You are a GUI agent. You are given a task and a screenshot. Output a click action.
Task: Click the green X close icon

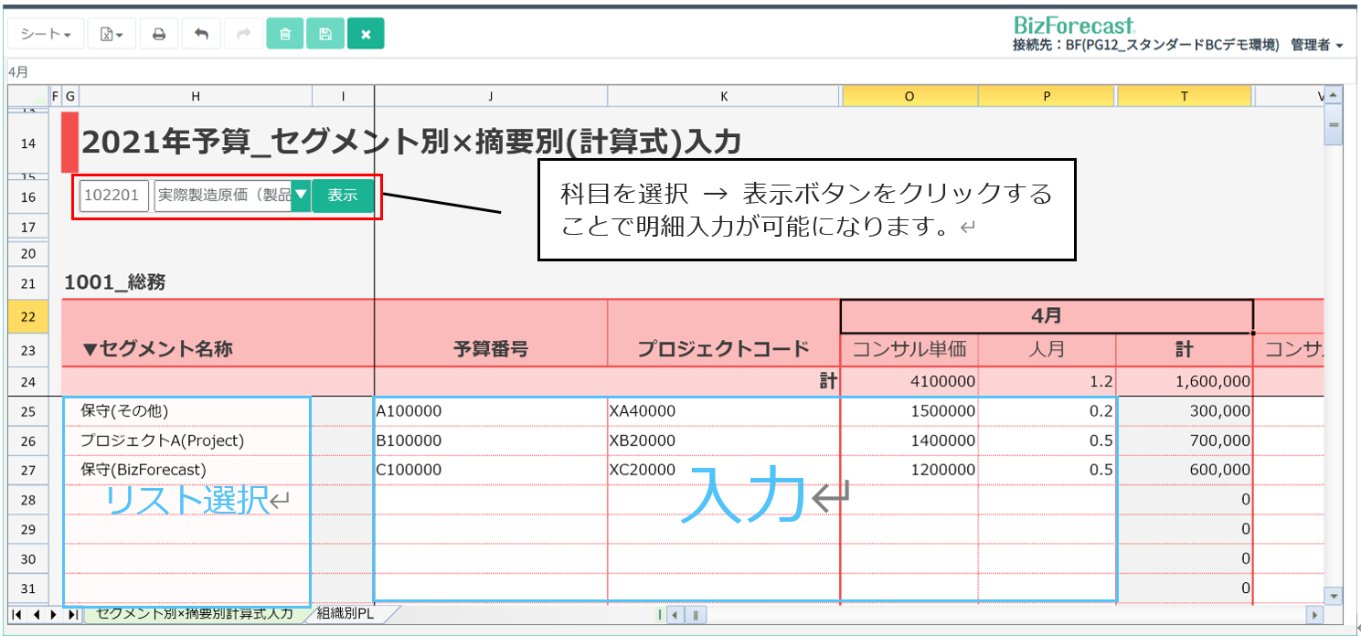(x=366, y=35)
